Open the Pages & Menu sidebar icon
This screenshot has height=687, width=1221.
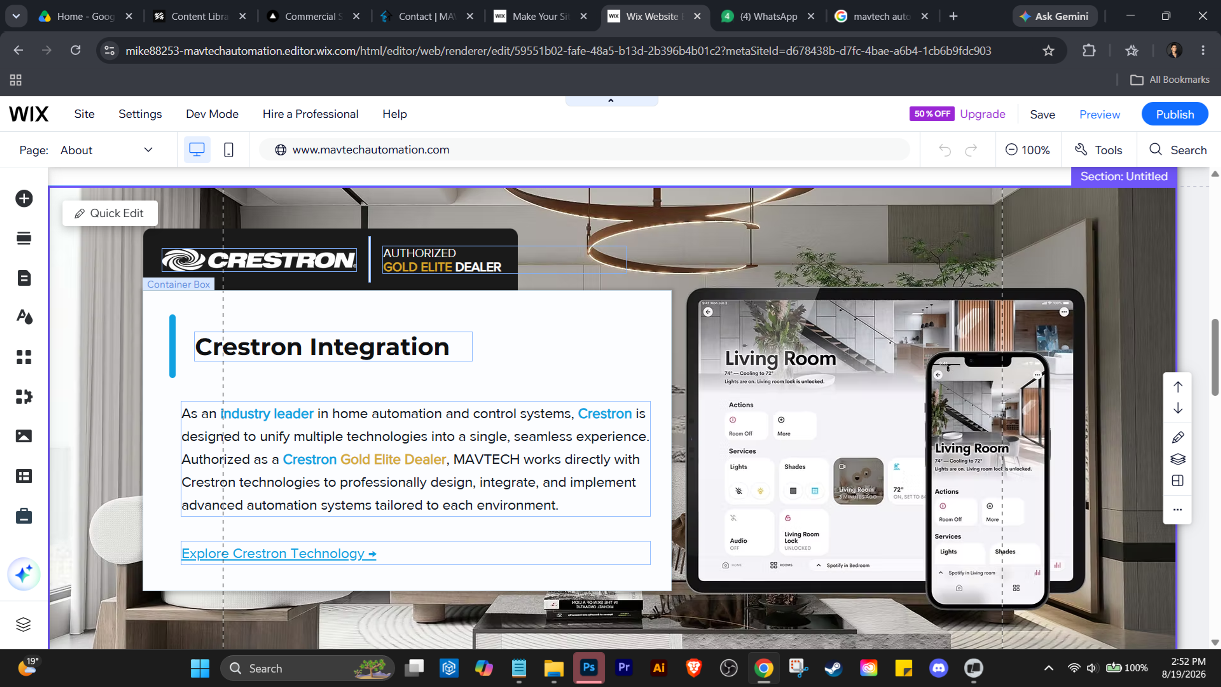24,278
